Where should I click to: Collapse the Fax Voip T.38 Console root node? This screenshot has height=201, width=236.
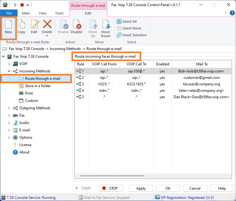tap(3, 56)
